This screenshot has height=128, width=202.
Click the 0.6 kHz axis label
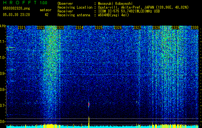[x=3, y=122]
